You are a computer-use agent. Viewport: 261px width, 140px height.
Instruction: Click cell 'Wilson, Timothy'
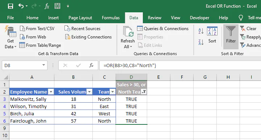tap(32, 106)
